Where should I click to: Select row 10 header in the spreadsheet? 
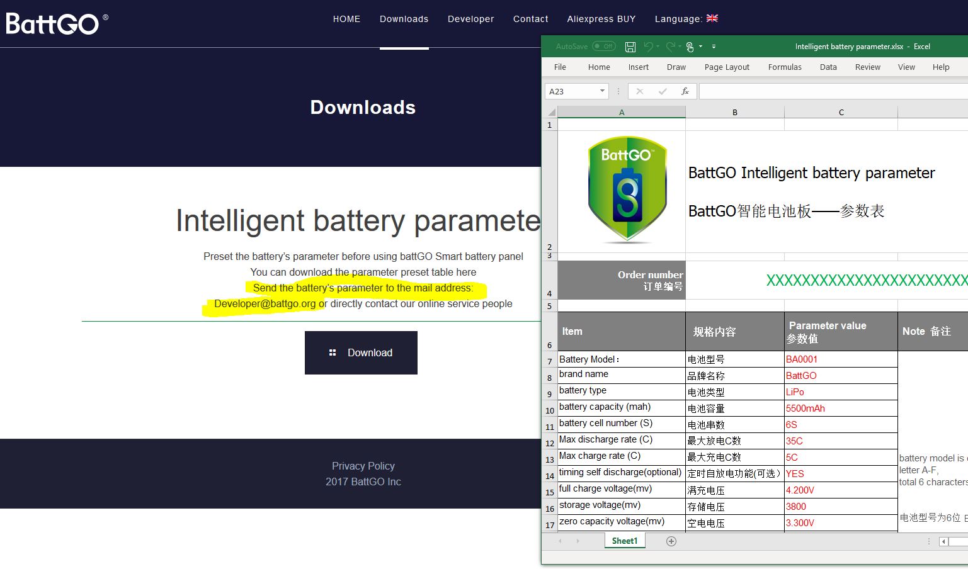[x=550, y=409]
